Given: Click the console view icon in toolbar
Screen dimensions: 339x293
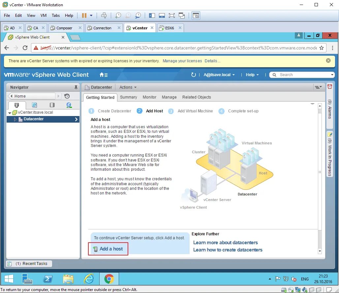Looking at the screenshot, I should tap(196, 15).
